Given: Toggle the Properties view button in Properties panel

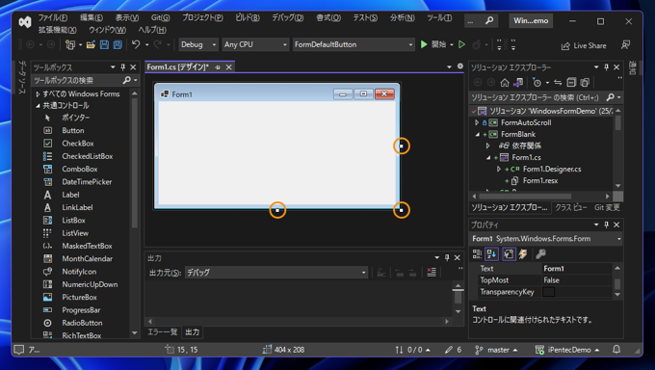Looking at the screenshot, I should tap(509, 253).
